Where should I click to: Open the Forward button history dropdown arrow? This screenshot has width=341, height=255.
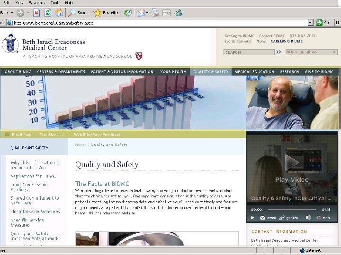(x=28, y=13)
